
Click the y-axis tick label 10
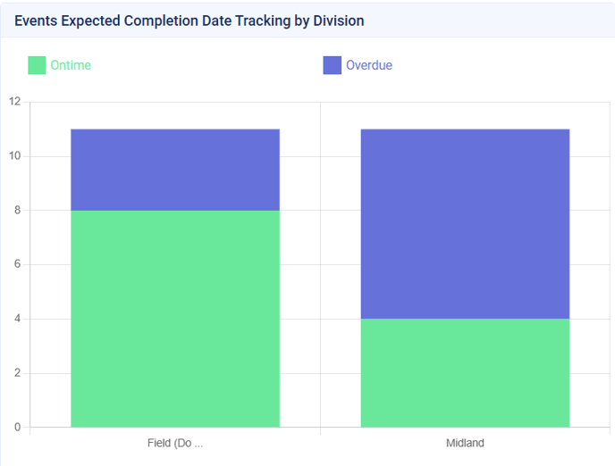[14, 156]
